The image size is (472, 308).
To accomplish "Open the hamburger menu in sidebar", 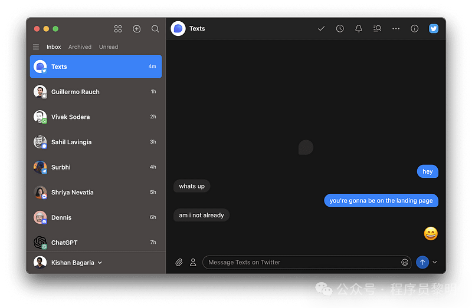I will click(36, 47).
